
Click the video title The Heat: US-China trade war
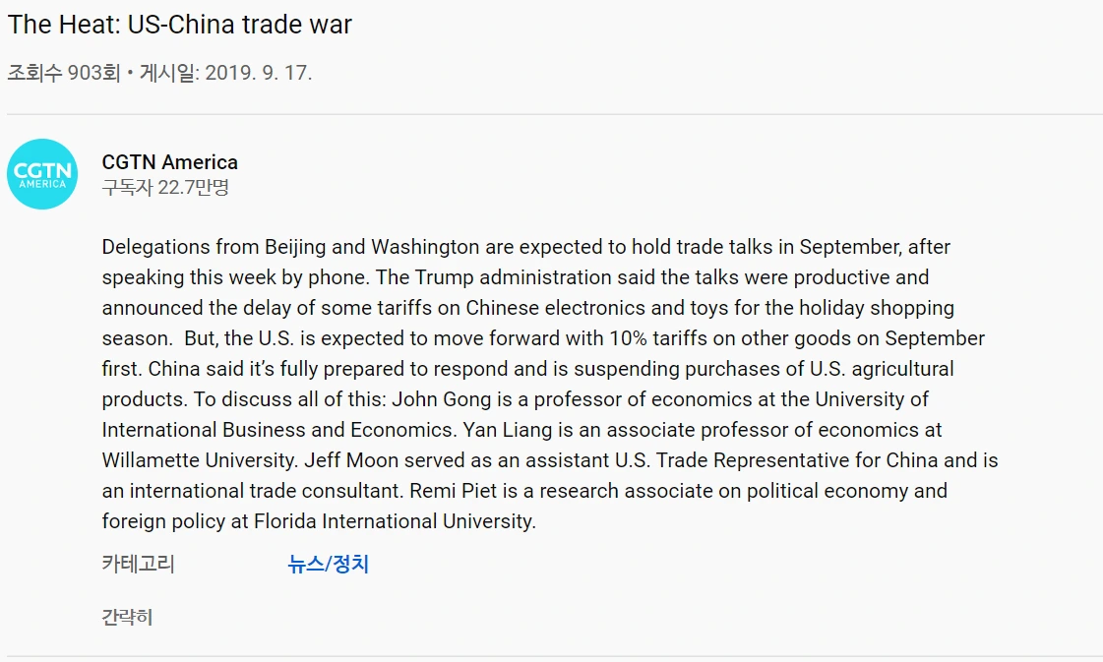(x=179, y=25)
